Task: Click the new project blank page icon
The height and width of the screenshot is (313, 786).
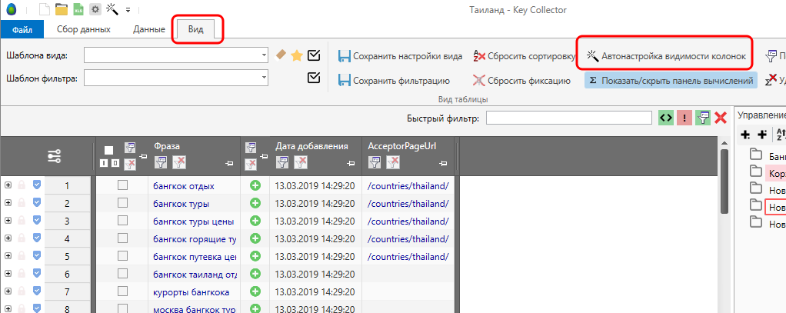Action: click(x=45, y=9)
